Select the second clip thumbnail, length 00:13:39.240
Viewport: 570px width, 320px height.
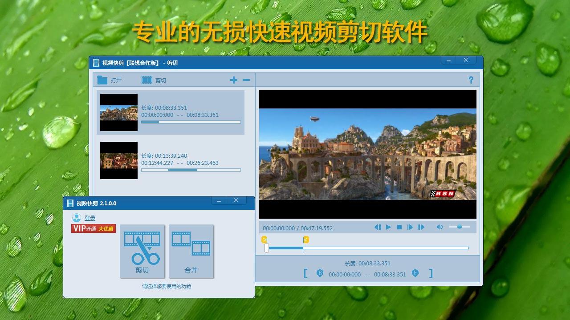119,160
